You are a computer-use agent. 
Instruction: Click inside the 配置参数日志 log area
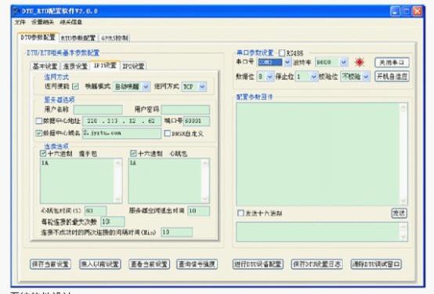[x=318, y=154]
